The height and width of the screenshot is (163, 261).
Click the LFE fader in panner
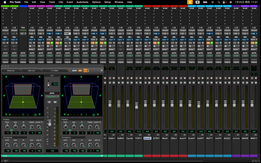tap(48, 84)
